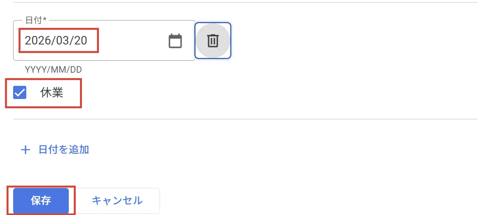Uncheck the 休業 checkbox
This screenshot has height=215, width=495.
pos(20,93)
